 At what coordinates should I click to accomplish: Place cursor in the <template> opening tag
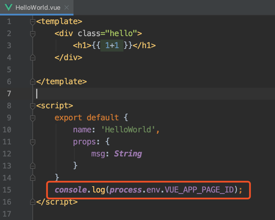coord(59,21)
